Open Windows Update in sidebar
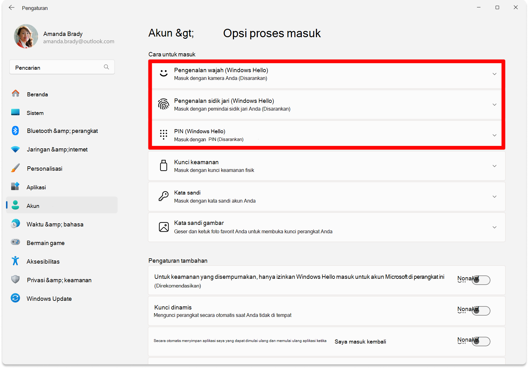 point(62,298)
